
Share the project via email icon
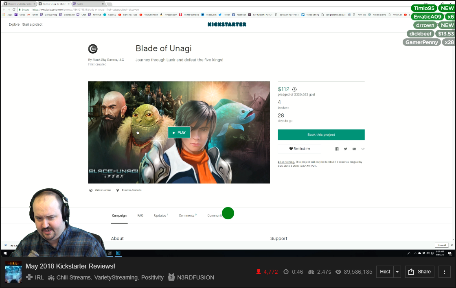354,149
